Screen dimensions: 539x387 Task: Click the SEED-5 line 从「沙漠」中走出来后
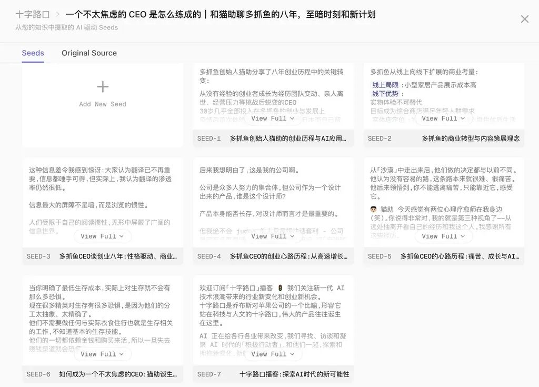pos(444,170)
